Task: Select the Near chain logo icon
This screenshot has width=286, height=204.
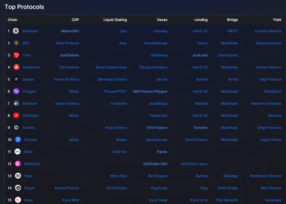Action: tap(18, 176)
